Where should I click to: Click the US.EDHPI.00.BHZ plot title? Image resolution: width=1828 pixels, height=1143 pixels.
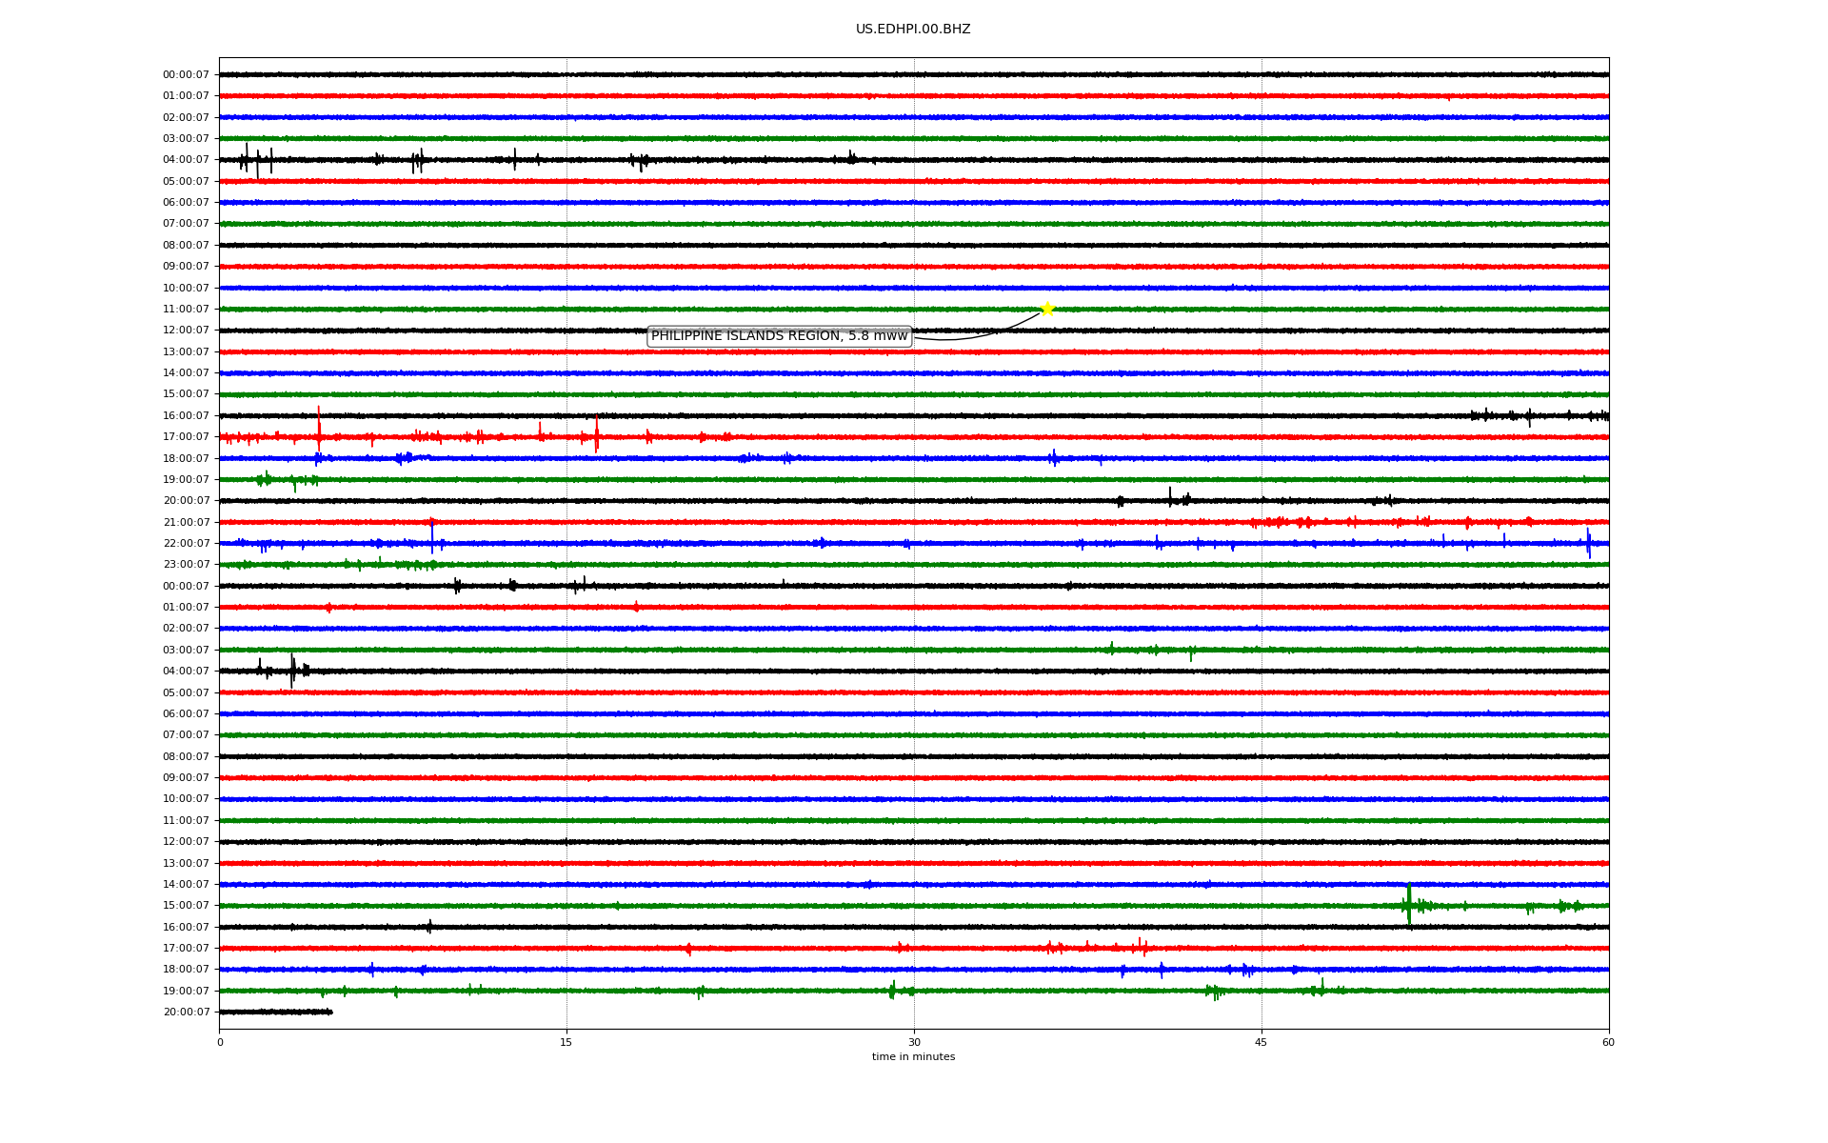912,30
